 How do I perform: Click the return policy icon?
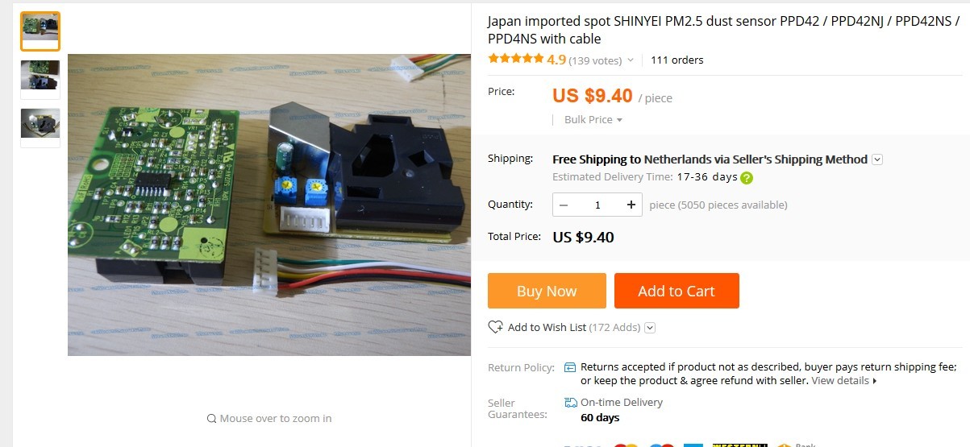pyautogui.click(x=570, y=367)
